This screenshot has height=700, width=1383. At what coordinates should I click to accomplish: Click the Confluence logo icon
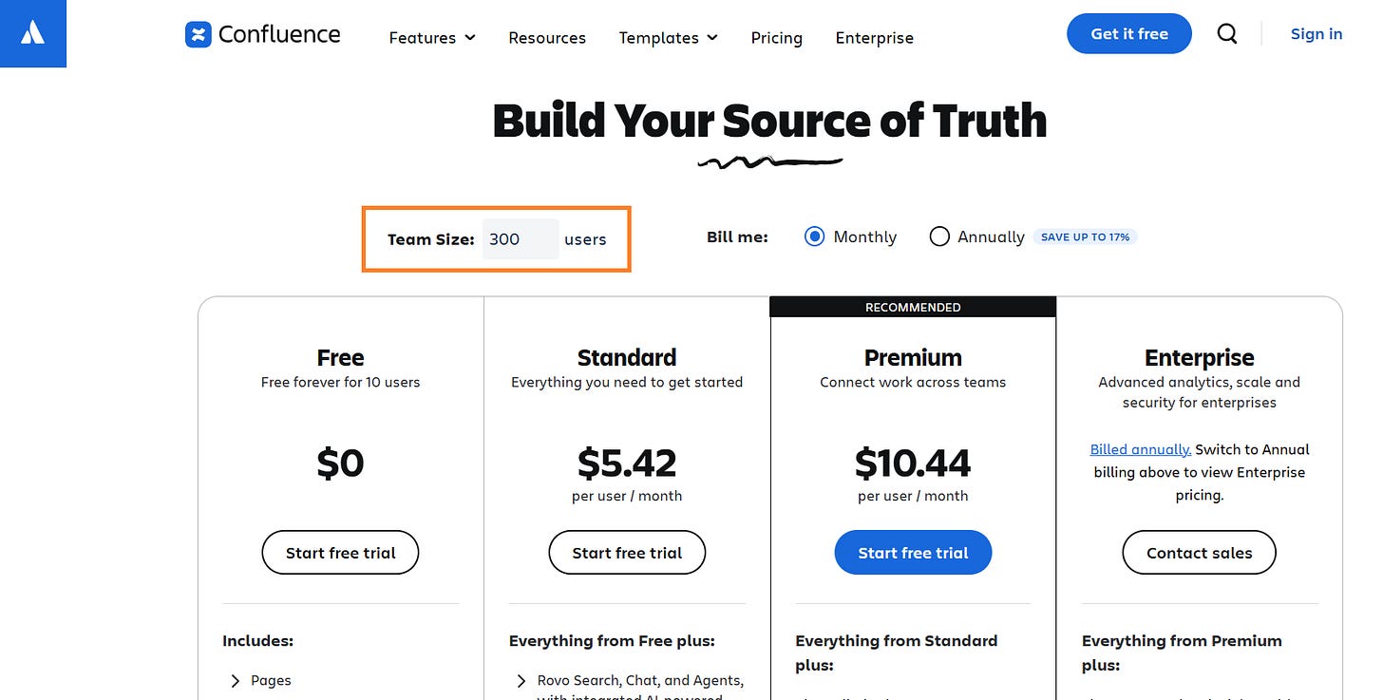pyautogui.click(x=199, y=35)
